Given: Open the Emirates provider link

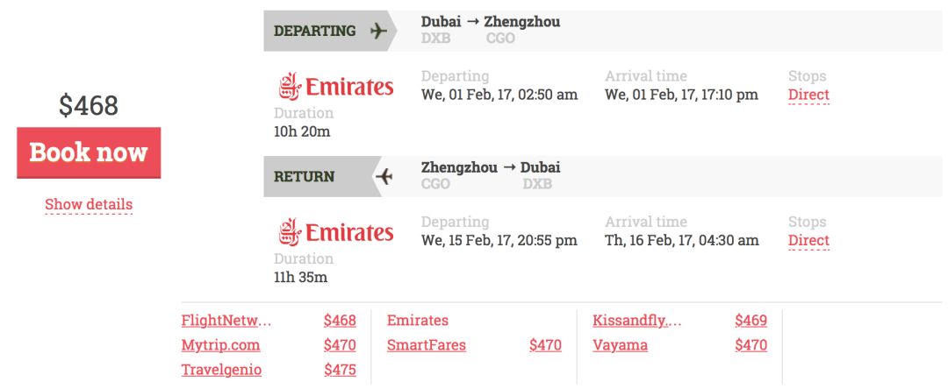Looking at the screenshot, I should coord(418,321).
